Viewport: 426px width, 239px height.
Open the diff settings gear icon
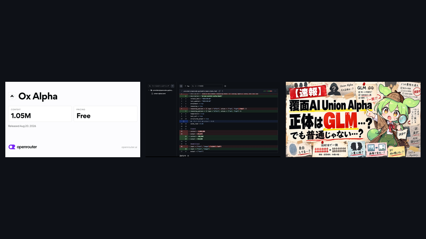(225, 86)
